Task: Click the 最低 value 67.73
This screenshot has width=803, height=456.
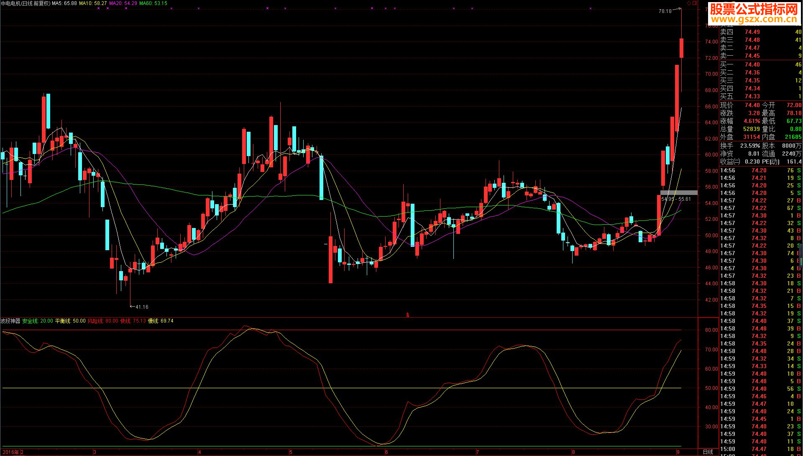Action: point(794,121)
